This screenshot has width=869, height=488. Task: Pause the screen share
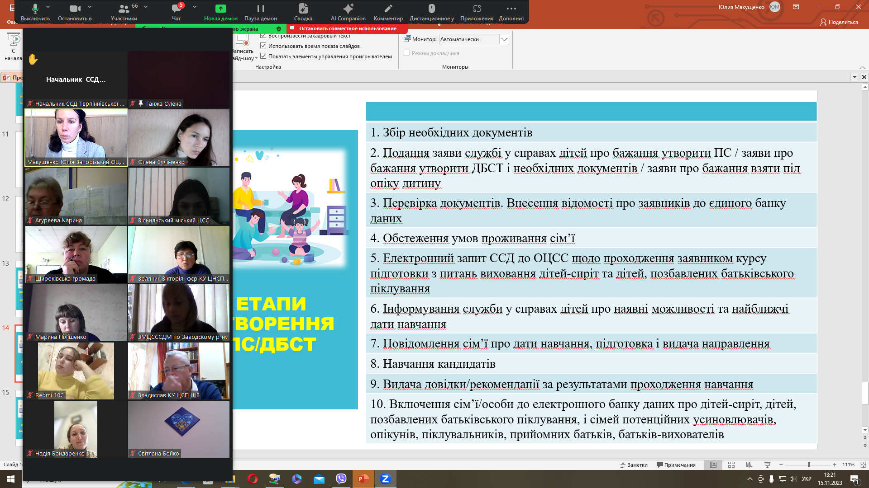(x=261, y=12)
